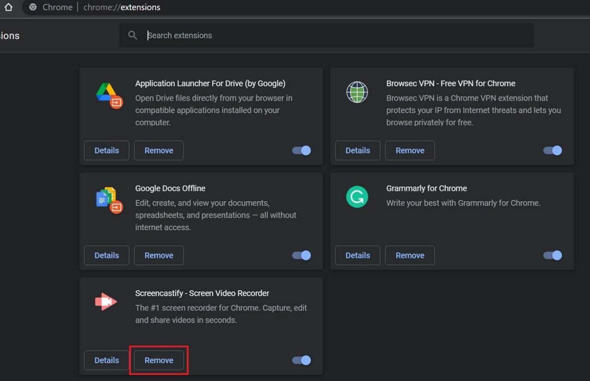
Task: Click the Screencastify play-camera icon
Action: (x=106, y=301)
